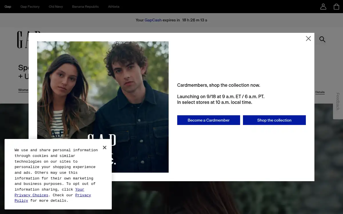Click 'Cardmembers, shop the collection now.' text

(219, 85)
